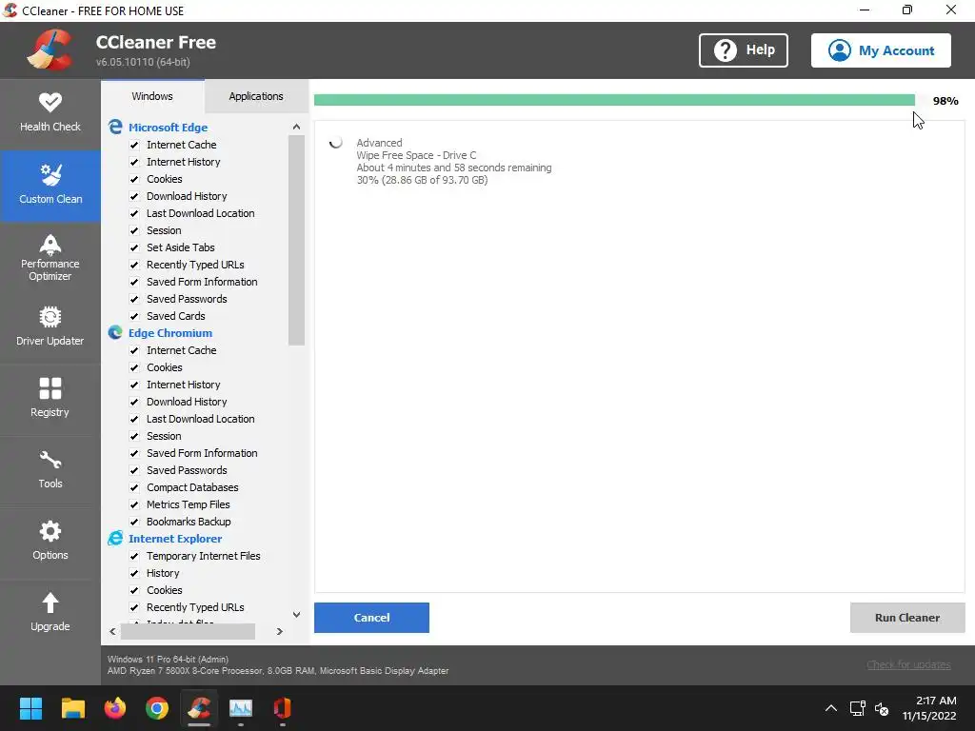Open the Help button
Screen dimensions: 975x731
(743, 50)
